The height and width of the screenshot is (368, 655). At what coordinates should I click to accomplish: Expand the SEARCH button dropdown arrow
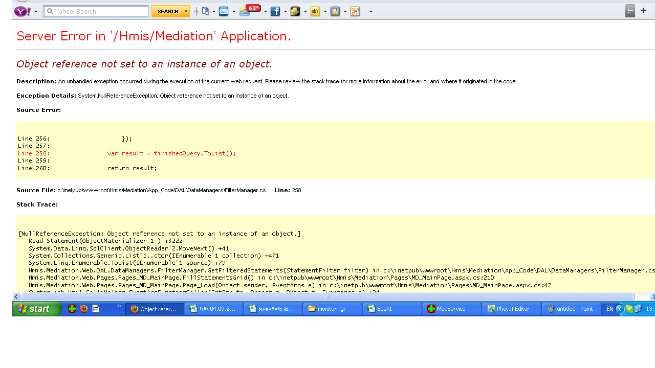pos(186,11)
